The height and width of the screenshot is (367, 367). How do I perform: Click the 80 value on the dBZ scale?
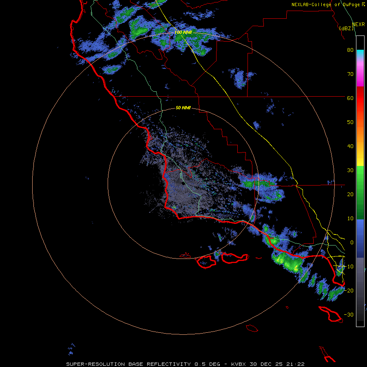[350, 50]
